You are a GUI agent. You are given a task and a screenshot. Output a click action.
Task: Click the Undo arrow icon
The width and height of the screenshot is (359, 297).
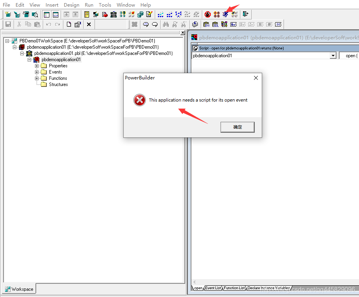coord(49,24)
